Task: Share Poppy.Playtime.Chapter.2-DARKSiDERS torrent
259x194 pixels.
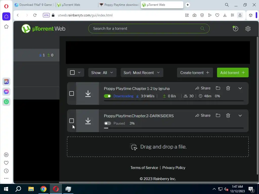Action: pos(203,115)
